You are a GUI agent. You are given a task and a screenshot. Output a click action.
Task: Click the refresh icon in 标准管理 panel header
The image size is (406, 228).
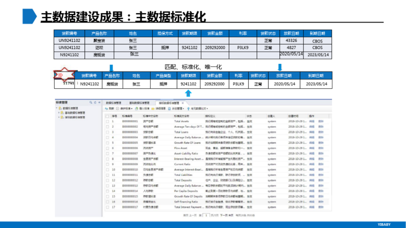point(95,102)
